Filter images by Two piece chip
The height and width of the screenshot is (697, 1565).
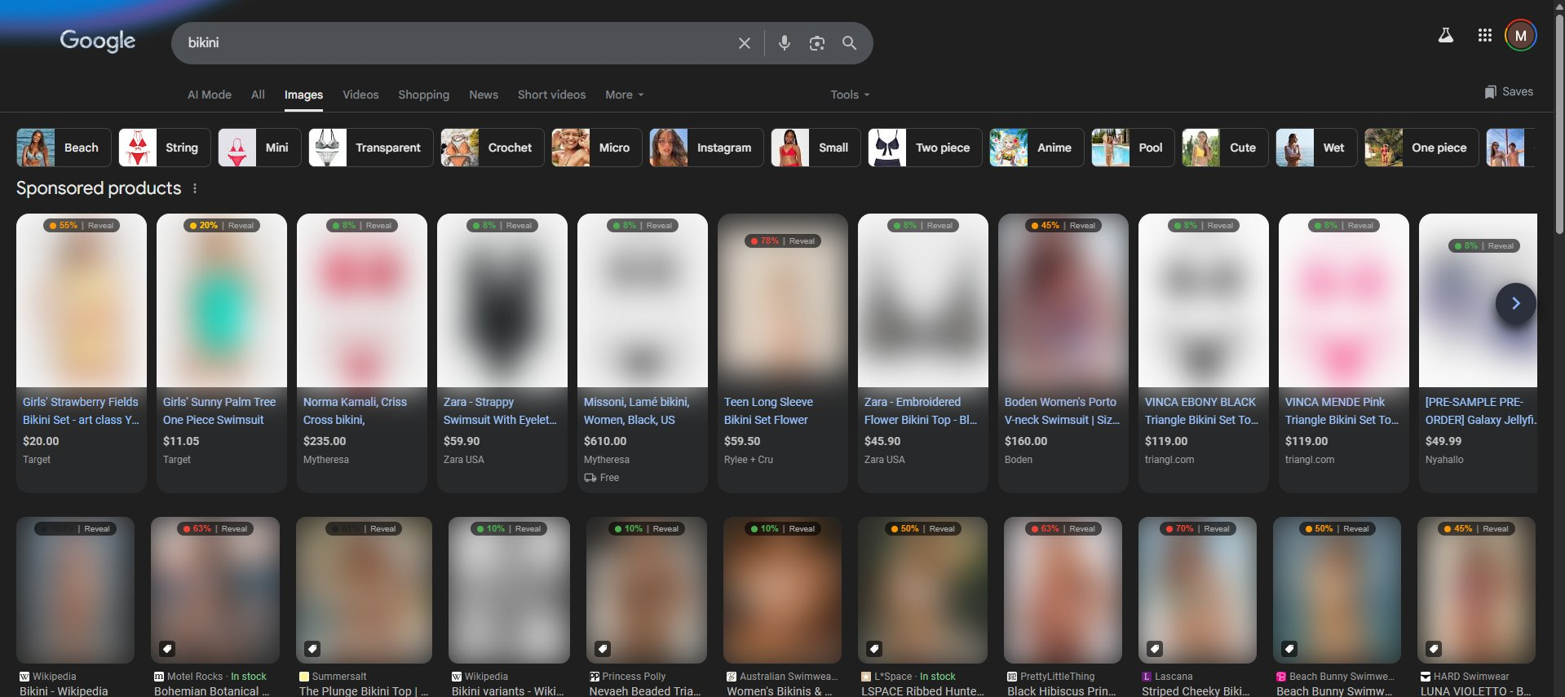click(x=925, y=148)
